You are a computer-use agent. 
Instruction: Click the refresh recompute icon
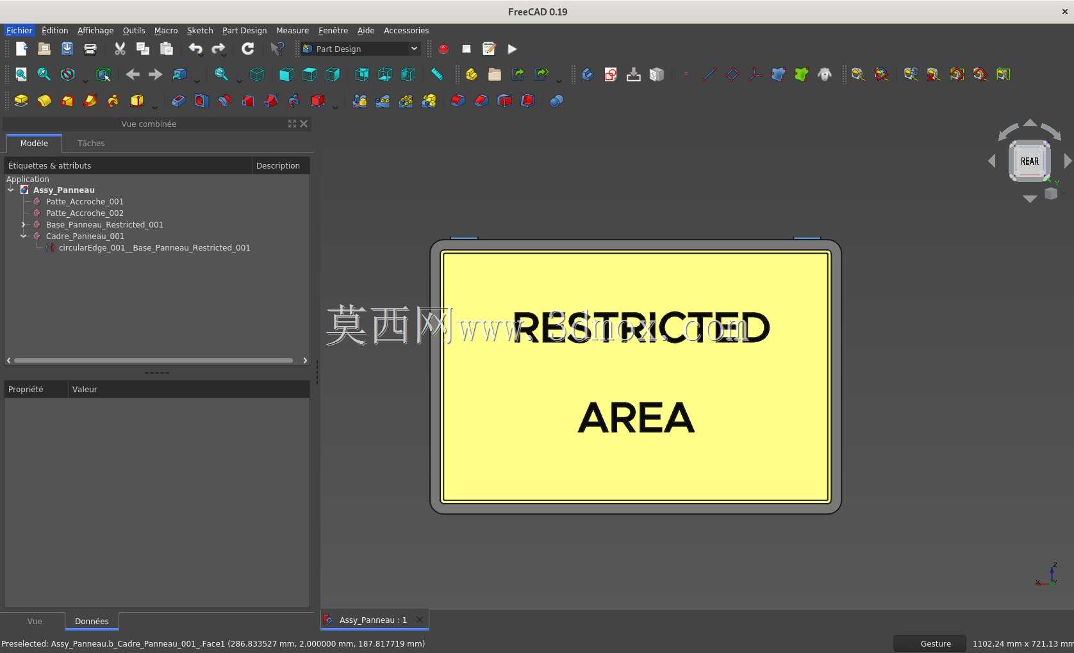pos(248,49)
